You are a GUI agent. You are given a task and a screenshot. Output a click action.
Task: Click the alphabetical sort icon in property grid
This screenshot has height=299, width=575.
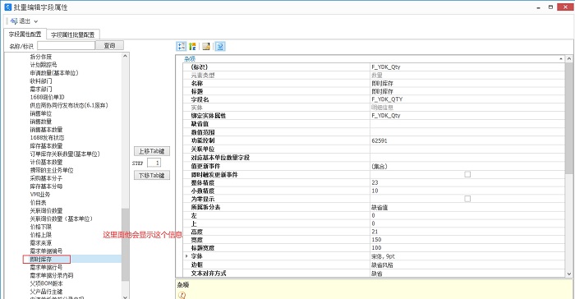[192, 46]
